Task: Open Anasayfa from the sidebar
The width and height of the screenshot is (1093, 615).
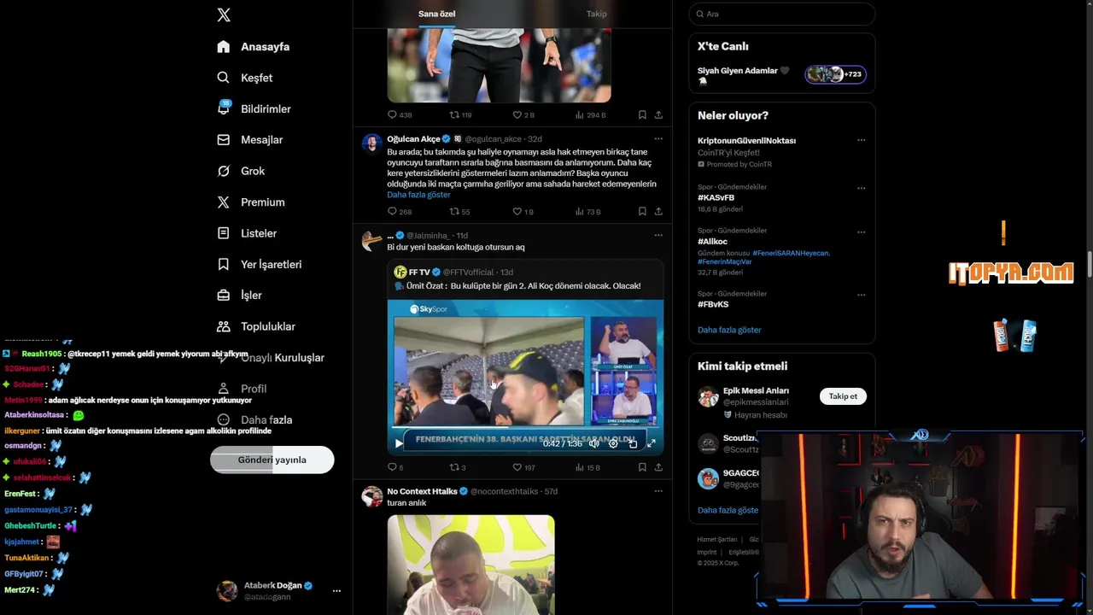Action: [253, 47]
